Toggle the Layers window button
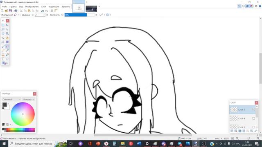This screenshot has width=262, height=147. coord(247,6)
